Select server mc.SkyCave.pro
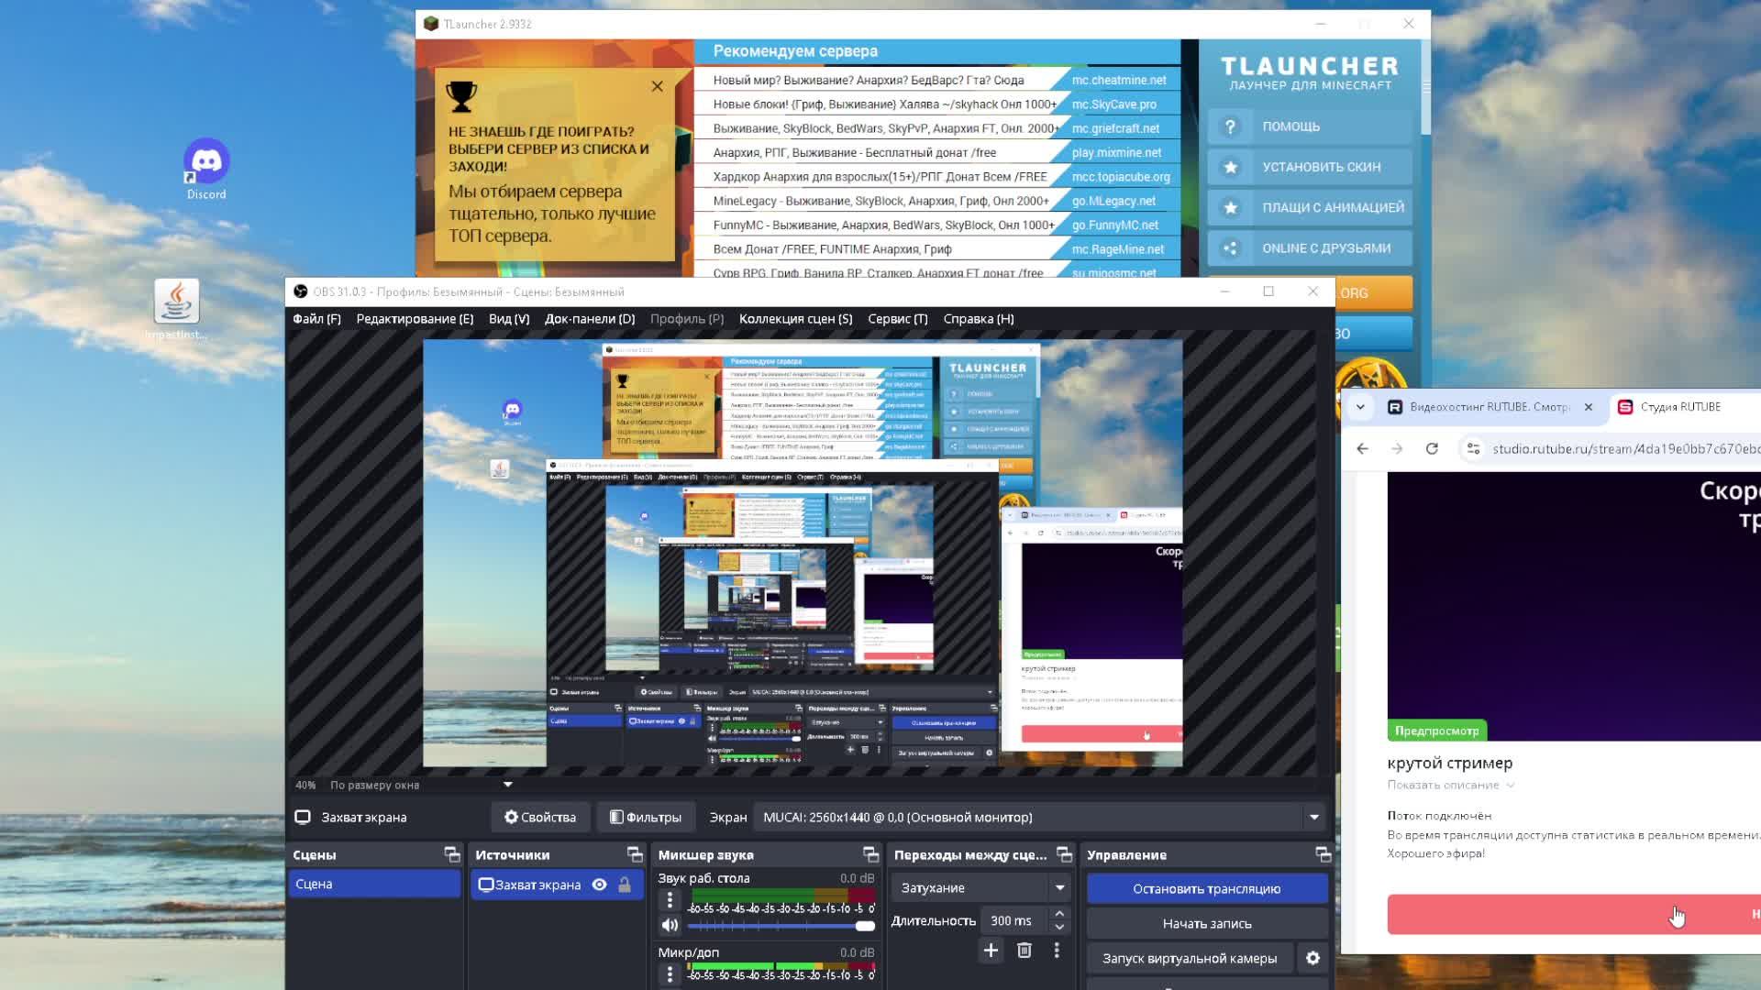This screenshot has height=990, width=1761. point(1113,104)
